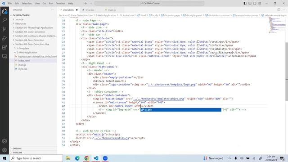Launch Microsoft Edge from the taskbar
288x162 pixels.
[77, 158]
